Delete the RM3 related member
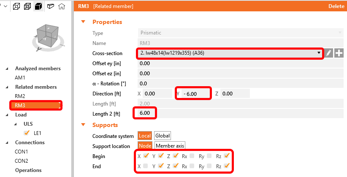347x177 pixels. 336,6
